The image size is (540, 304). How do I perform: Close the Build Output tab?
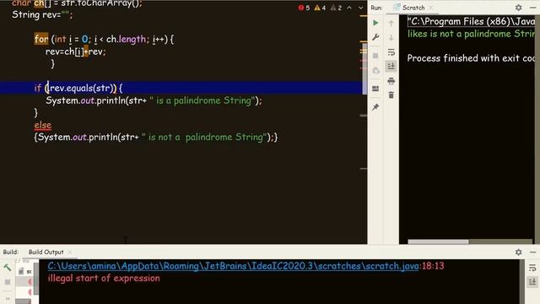point(70,252)
